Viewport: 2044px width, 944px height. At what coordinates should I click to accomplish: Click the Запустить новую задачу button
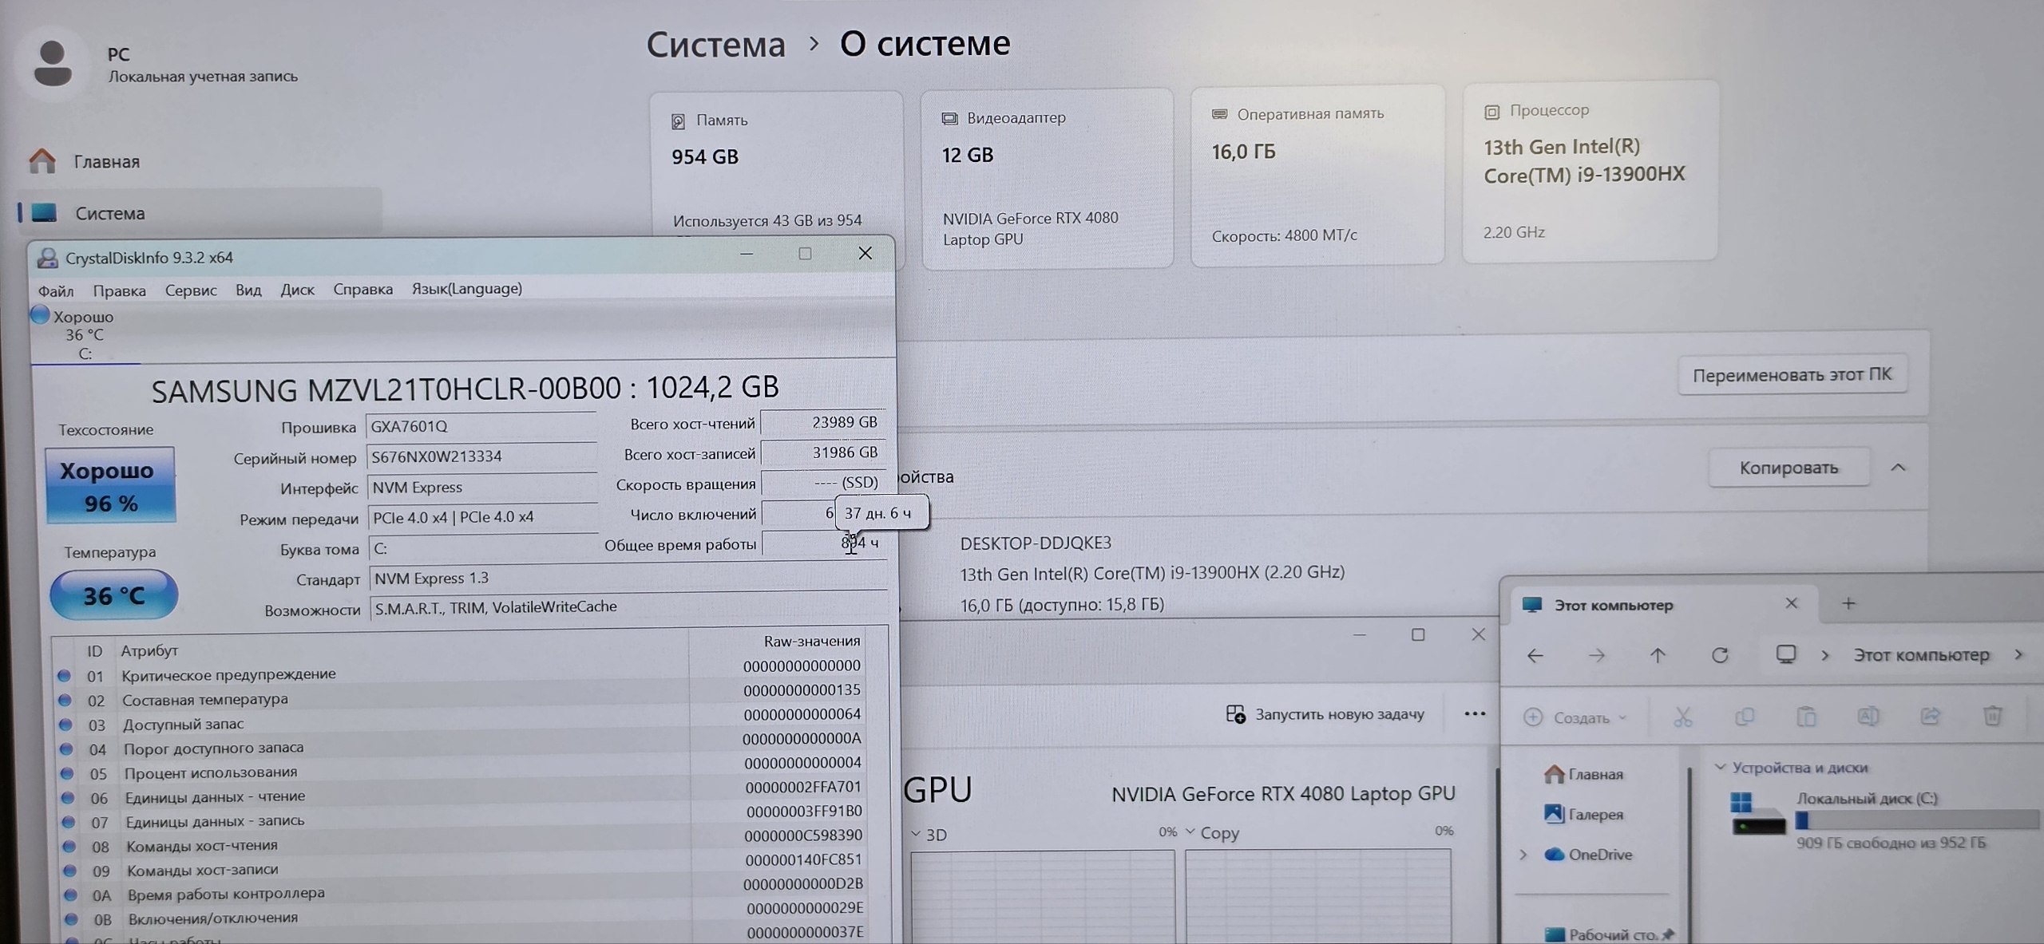point(1325,714)
